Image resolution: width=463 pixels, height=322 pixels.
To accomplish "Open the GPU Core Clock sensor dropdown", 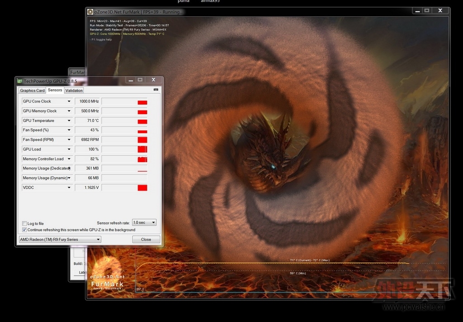I will point(69,101).
